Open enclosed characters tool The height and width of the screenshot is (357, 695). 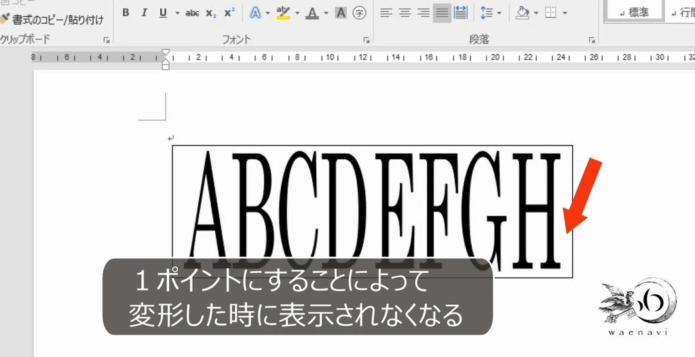(x=360, y=13)
